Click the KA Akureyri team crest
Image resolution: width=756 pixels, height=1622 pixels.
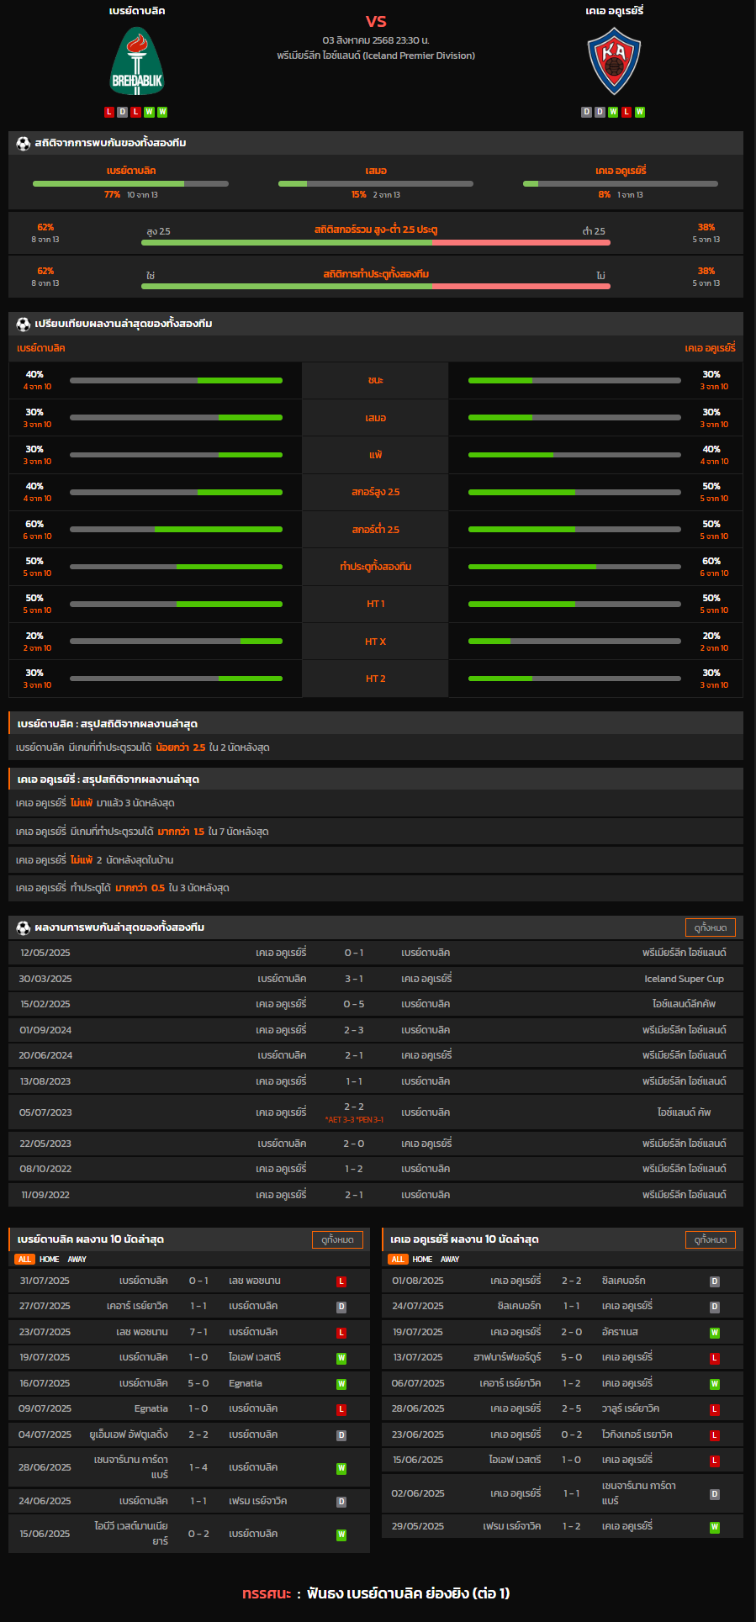pos(614,61)
